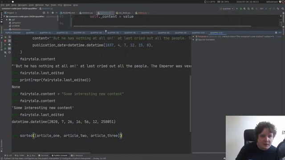Click the Run with Coverage icon
285x160 pixels.
244,8
